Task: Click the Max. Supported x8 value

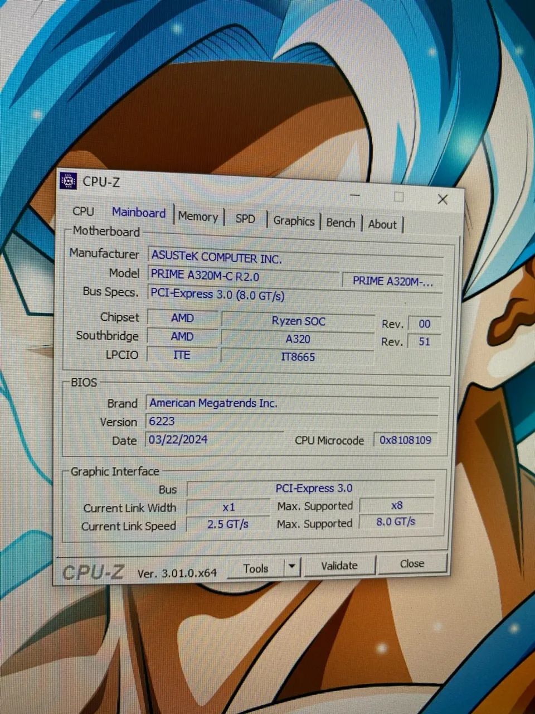Action: 397,505
